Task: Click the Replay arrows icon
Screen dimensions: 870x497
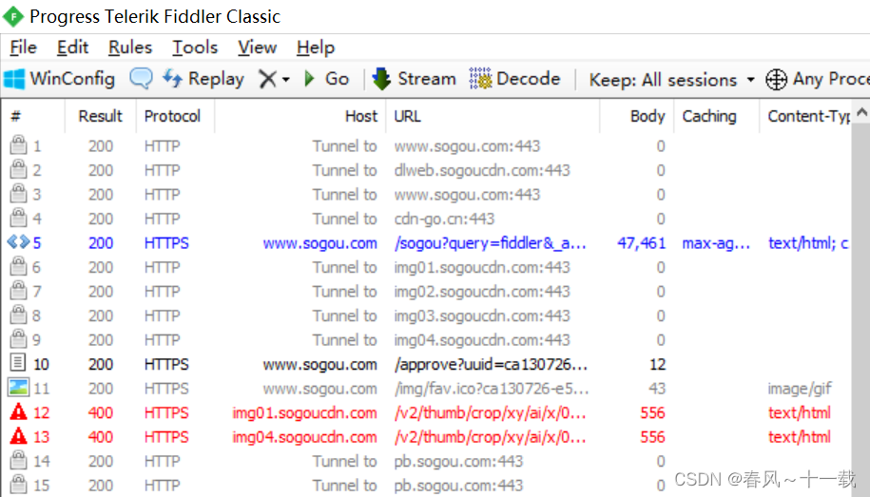Action: tap(172, 79)
